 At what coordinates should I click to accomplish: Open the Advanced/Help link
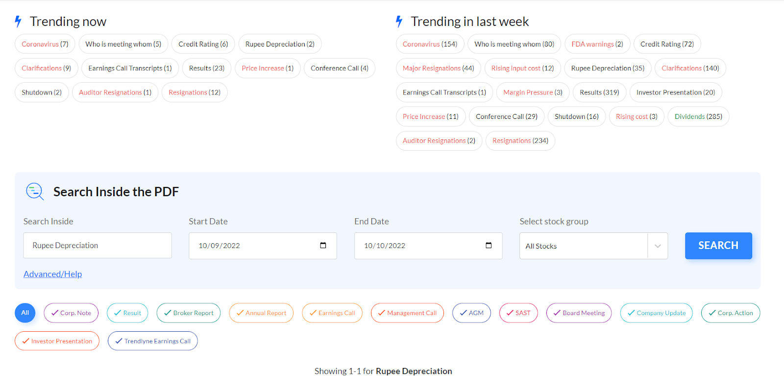click(52, 274)
